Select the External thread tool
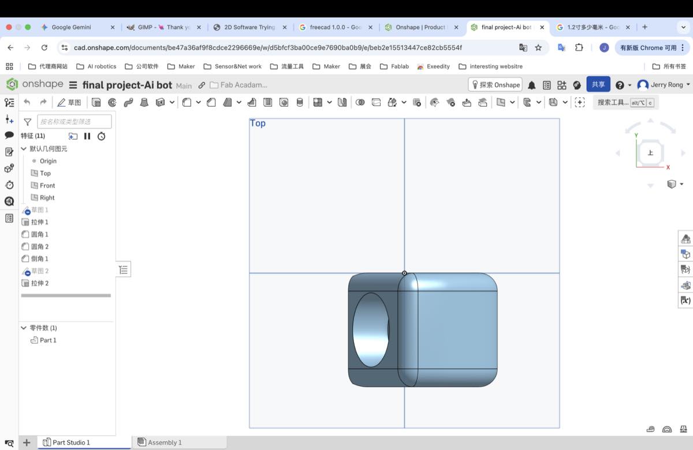 [x=300, y=103]
